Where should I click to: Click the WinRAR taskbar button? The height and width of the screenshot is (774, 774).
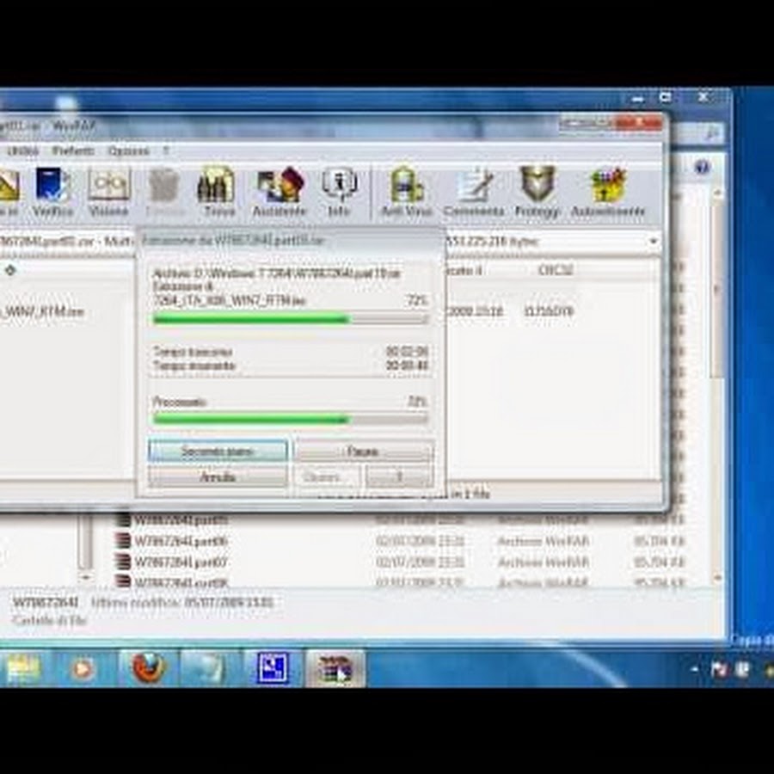pyautogui.click(x=335, y=669)
